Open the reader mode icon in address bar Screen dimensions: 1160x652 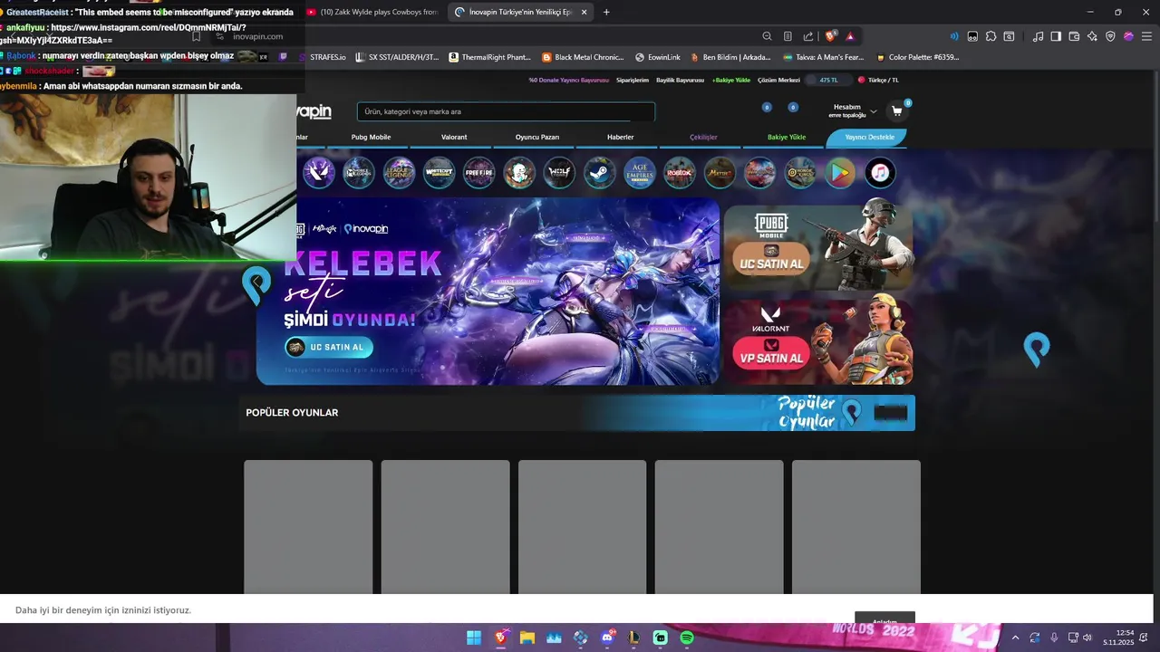788,36
